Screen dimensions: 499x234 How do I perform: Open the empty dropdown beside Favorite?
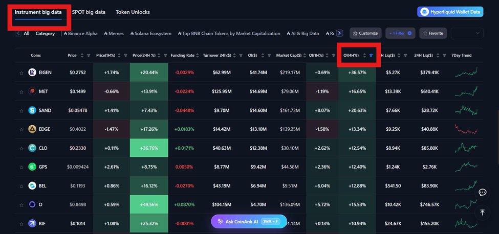pyautogui.click(x=467, y=33)
